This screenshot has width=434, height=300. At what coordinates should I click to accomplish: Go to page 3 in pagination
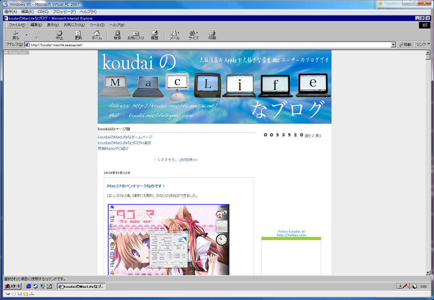click(x=166, y=160)
